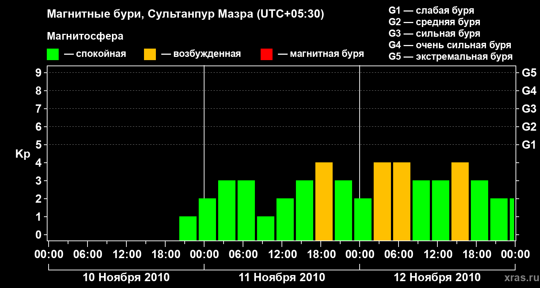Image resolution: width=540 pixels, height=288 pixels.
Task: Click the green Kp 2 bar at 12:00, 11 Ноября
Action: (285, 219)
